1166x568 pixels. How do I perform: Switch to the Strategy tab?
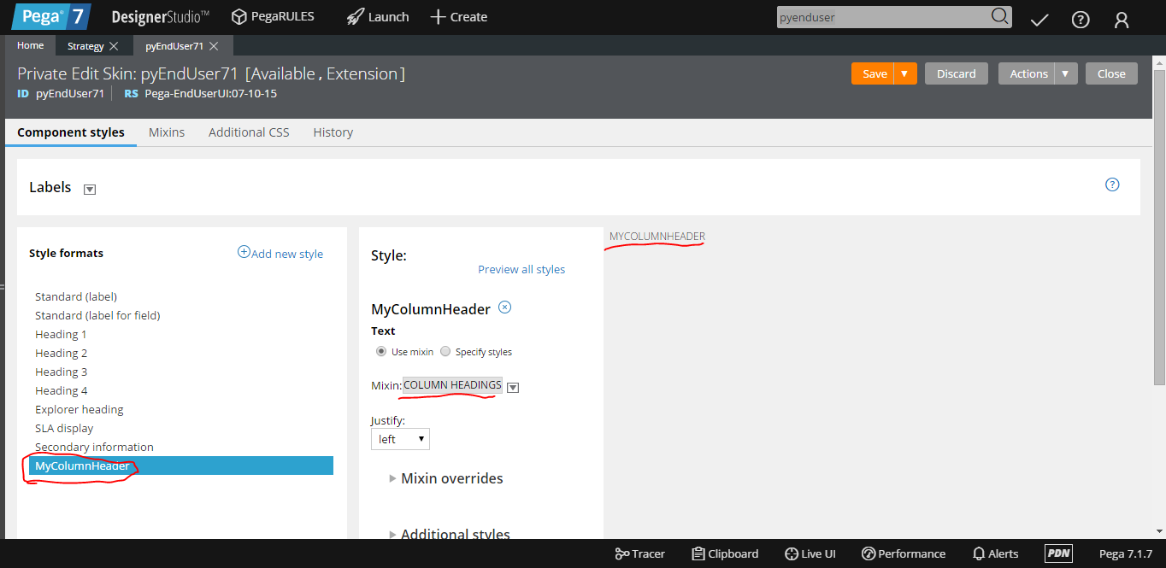(85, 46)
